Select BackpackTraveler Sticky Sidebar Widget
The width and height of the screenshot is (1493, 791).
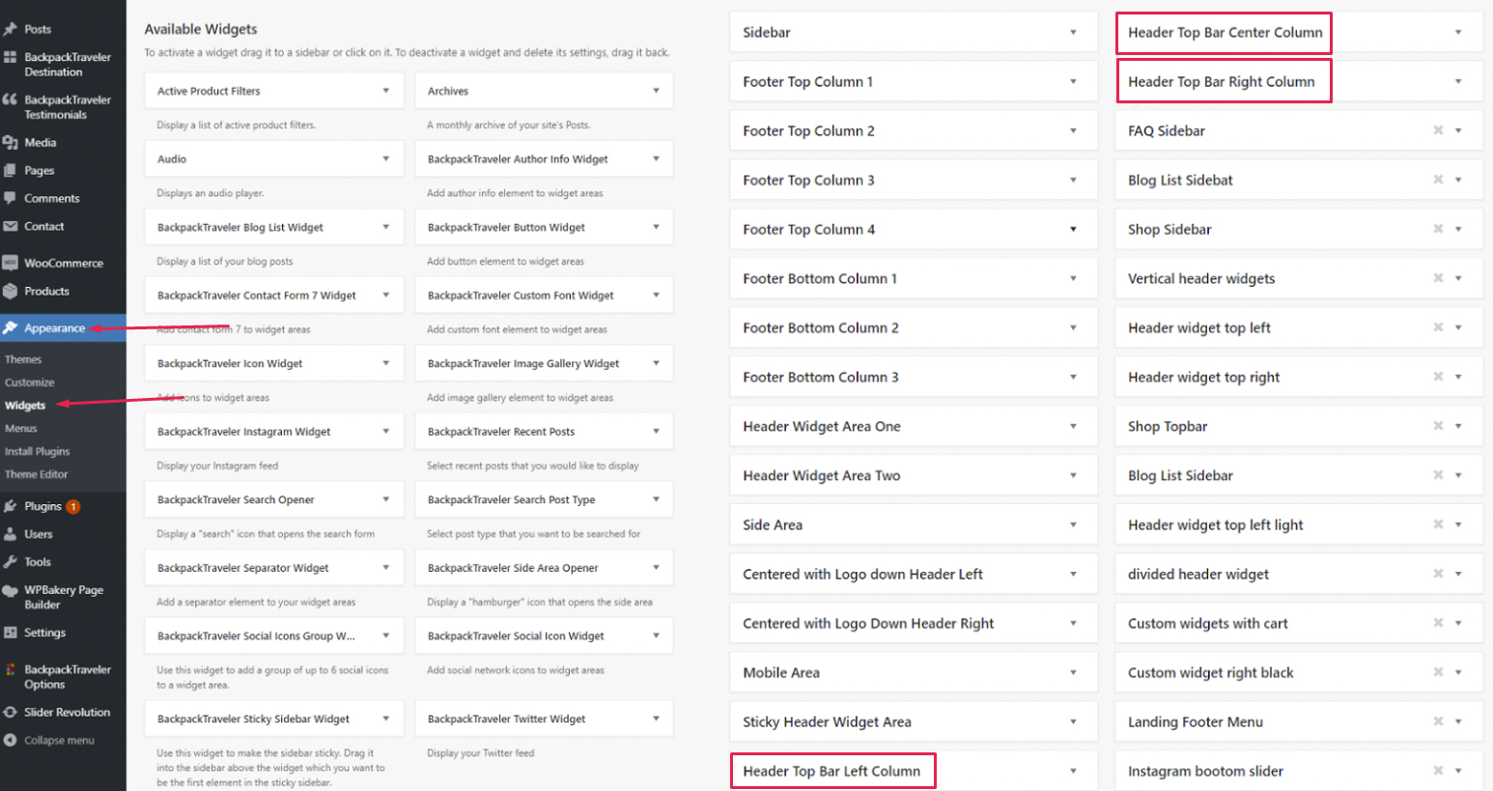pos(274,719)
